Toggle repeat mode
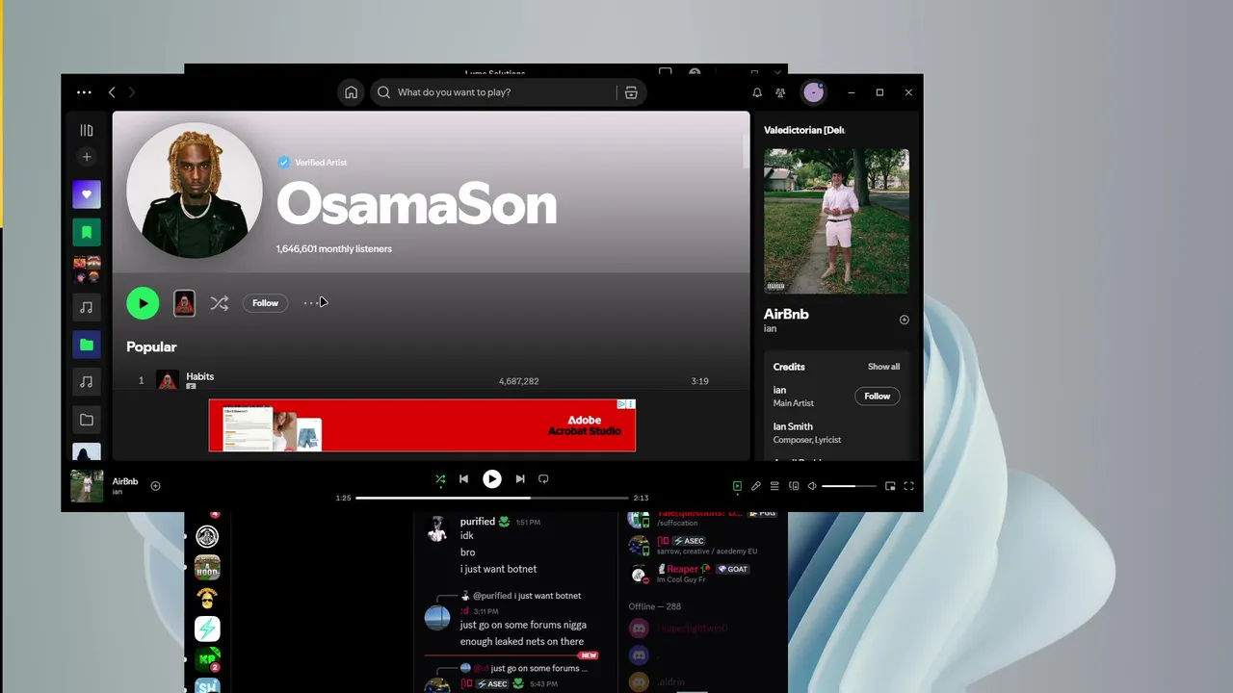The width and height of the screenshot is (1233, 693). [x=543, y=478]
